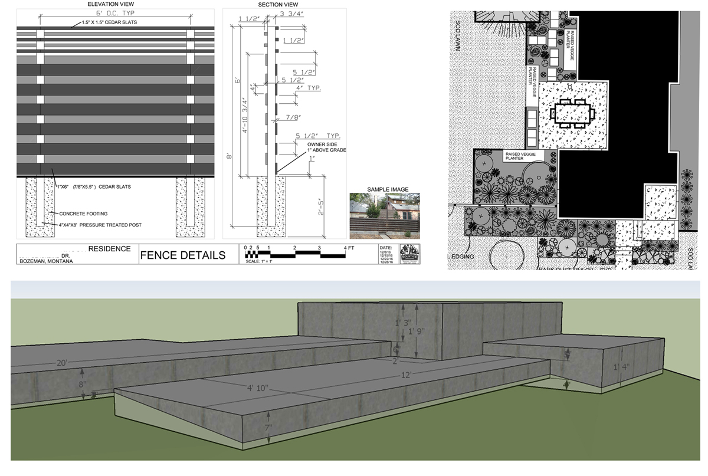
Task: Select the CONCRETE FOOTING label
Action: (83, 214)
